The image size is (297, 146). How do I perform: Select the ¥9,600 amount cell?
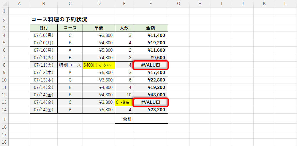coord(151,58)
